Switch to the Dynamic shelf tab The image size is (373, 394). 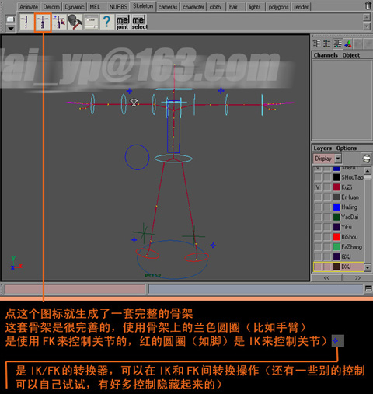point(75,7)
